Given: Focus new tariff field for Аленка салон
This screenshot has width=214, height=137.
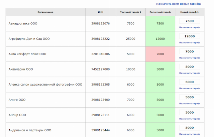Looking at the screenshot, I should click(190, 82).
